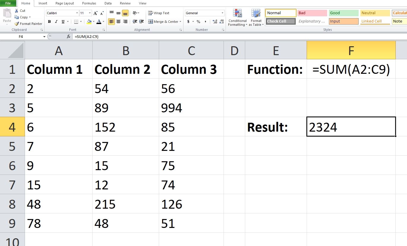Open Conditional Formatting menu
This screenshot has height=246, width=407.
[x=237, y=17]
